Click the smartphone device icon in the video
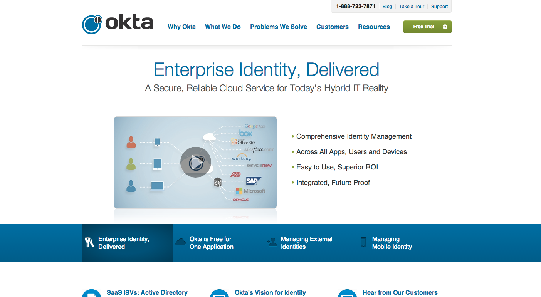This screenshot has width=541, height=297. pos(157,142)
